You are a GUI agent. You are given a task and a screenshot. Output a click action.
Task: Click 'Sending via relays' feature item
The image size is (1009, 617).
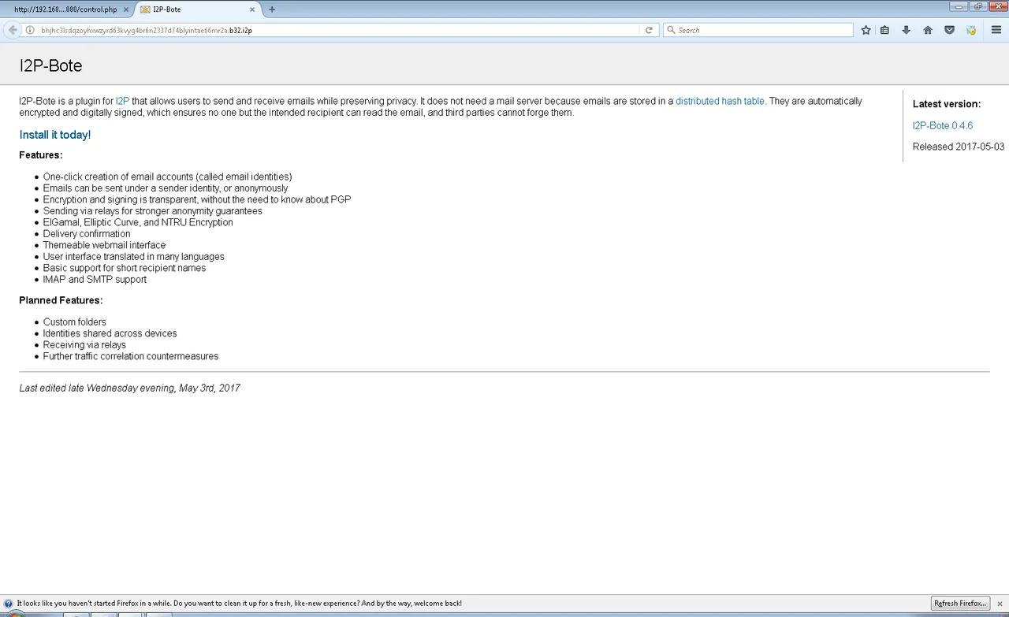coord(153,211)
